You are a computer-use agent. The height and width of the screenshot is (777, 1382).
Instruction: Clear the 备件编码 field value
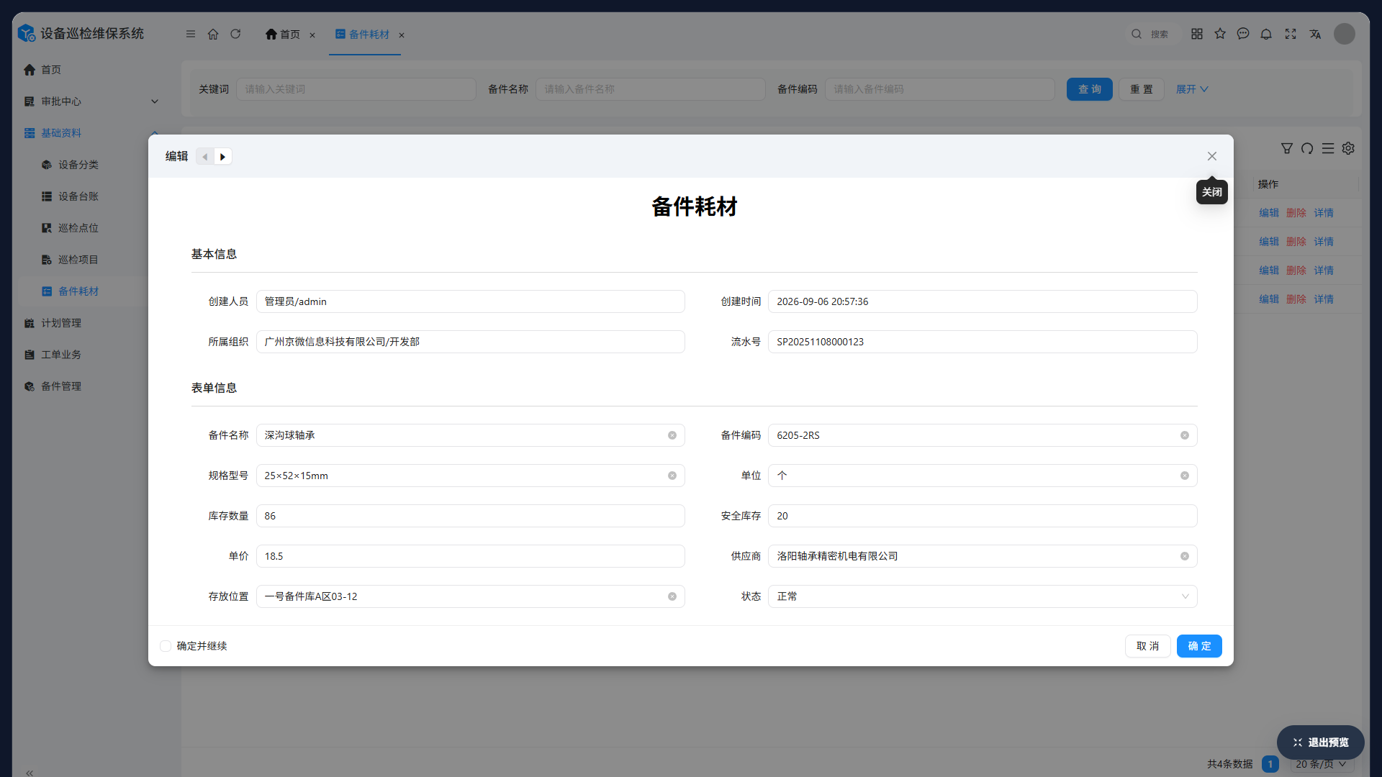click(1185, 435)
